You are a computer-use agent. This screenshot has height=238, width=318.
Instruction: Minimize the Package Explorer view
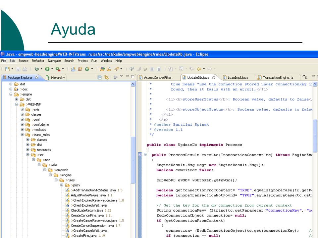127,76
